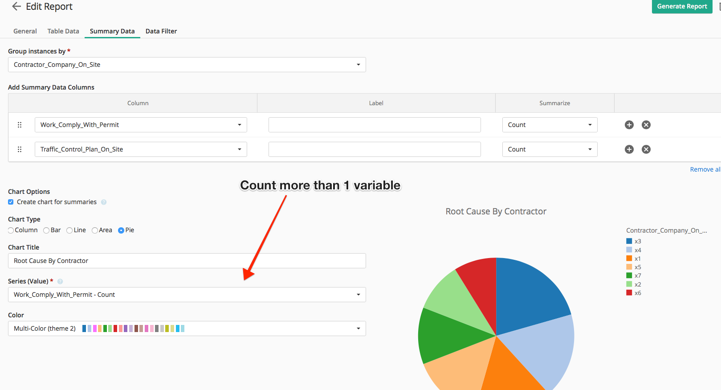Select Bar chart type
The image size is (721, 390).
(x=46, y=230)
